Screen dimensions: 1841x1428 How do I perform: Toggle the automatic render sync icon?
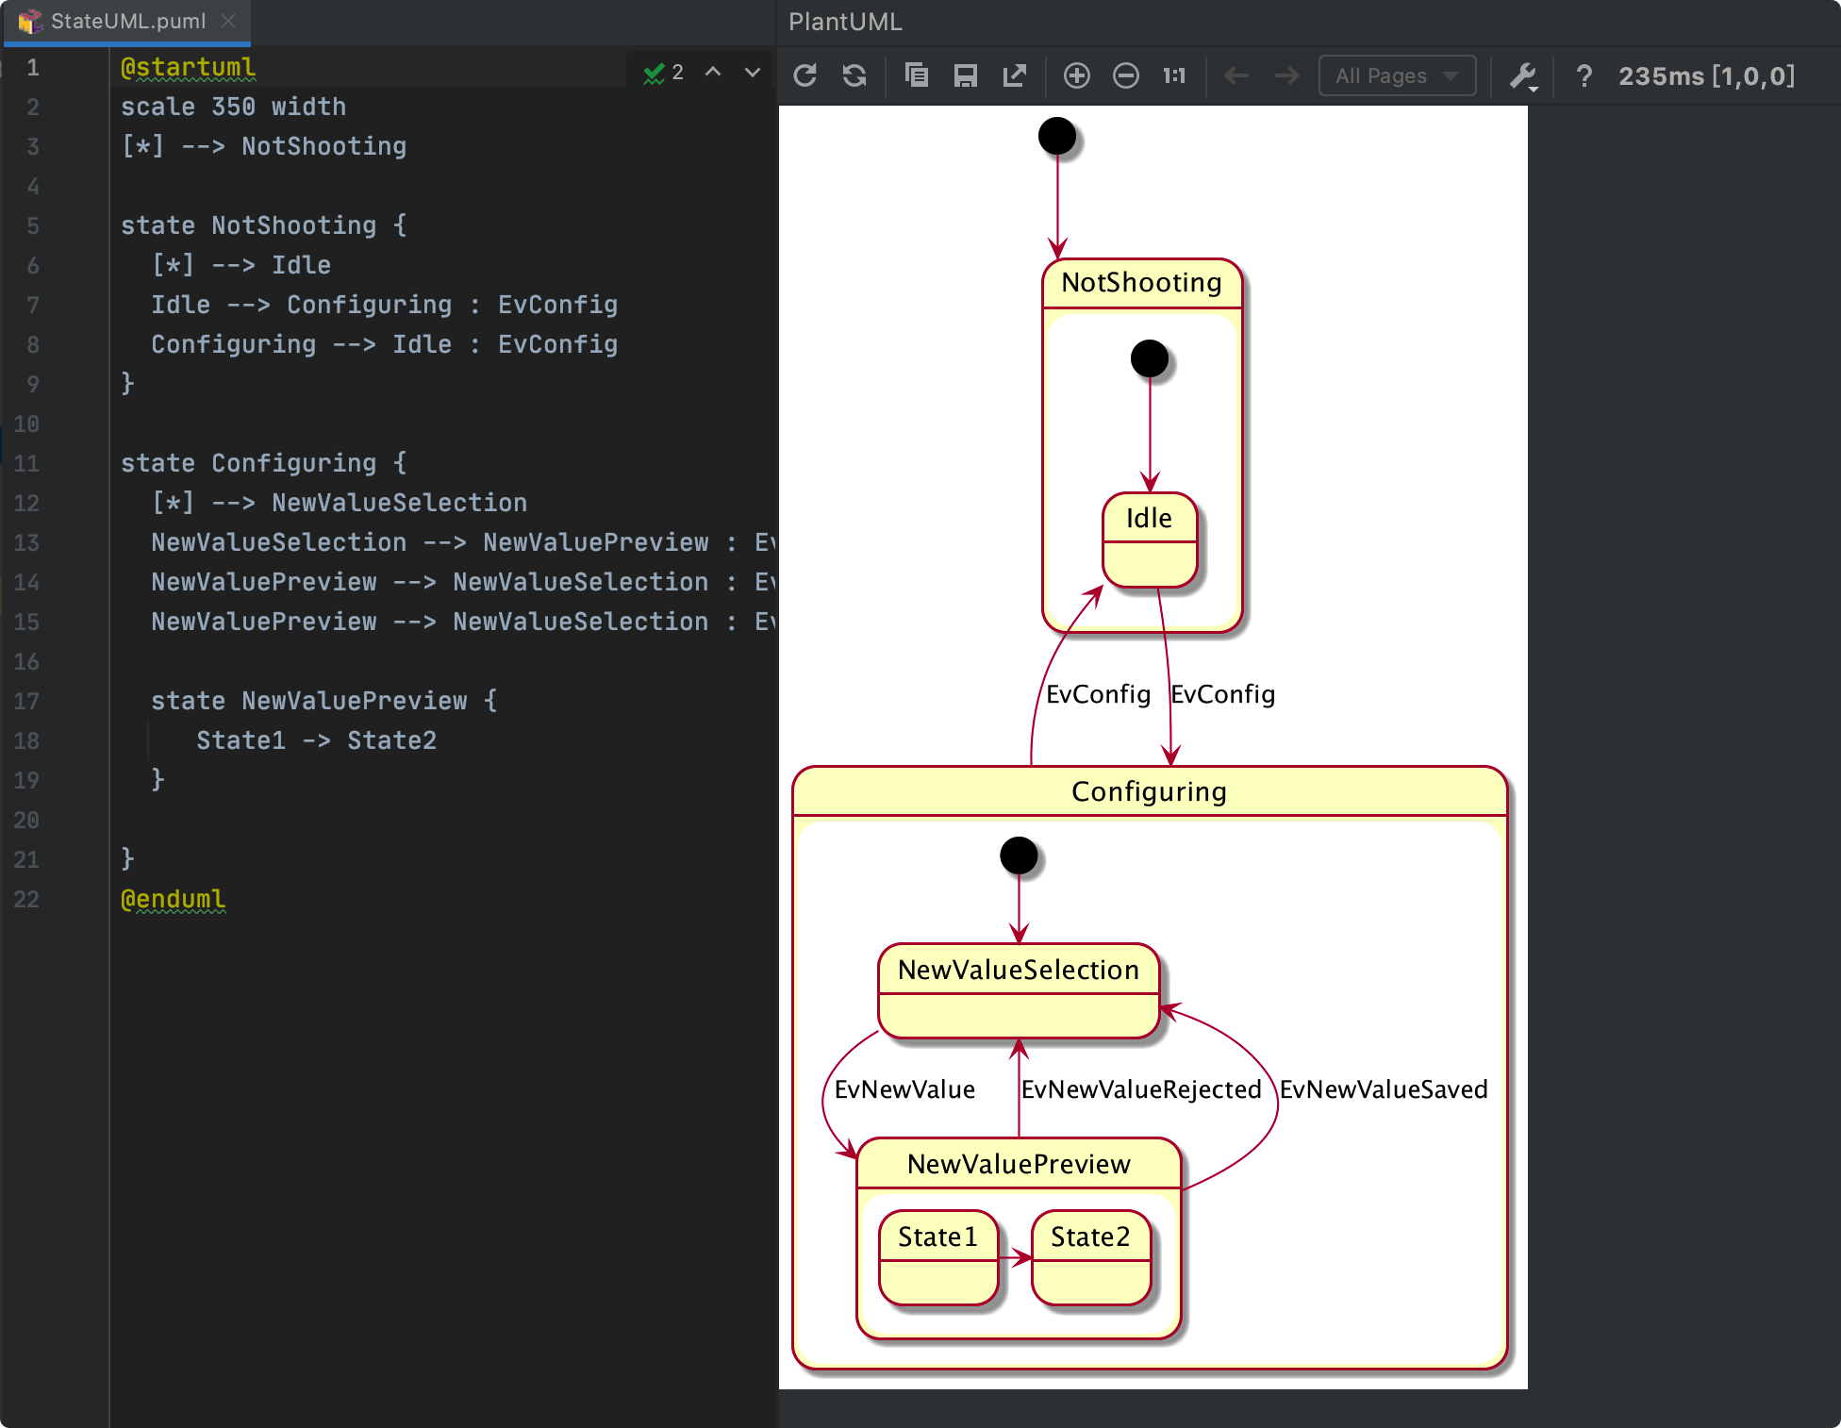click(x=854, y=75)
